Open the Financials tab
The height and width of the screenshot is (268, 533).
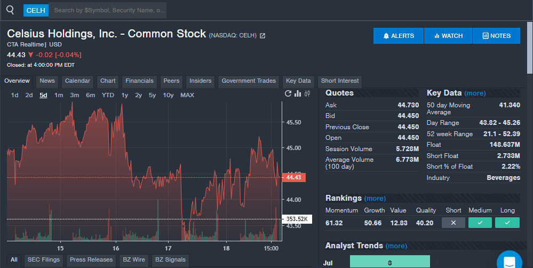click(139, 81)
